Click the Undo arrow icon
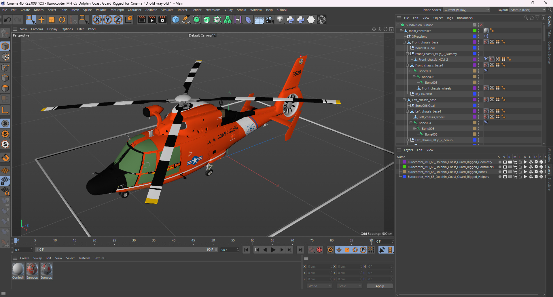Screen dimensions: 553x297 [8, 20]
